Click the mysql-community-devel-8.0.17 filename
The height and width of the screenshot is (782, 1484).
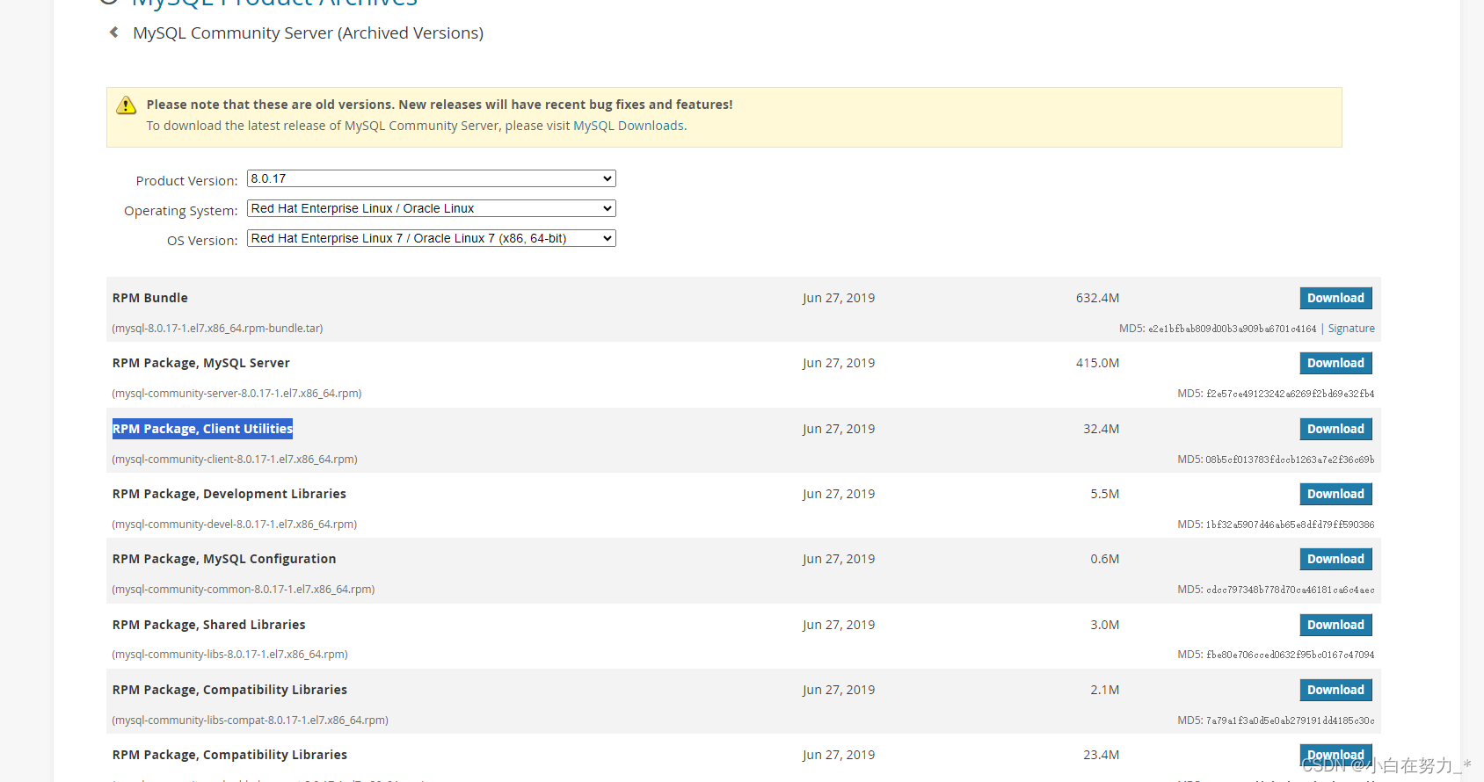click(235, 525)
